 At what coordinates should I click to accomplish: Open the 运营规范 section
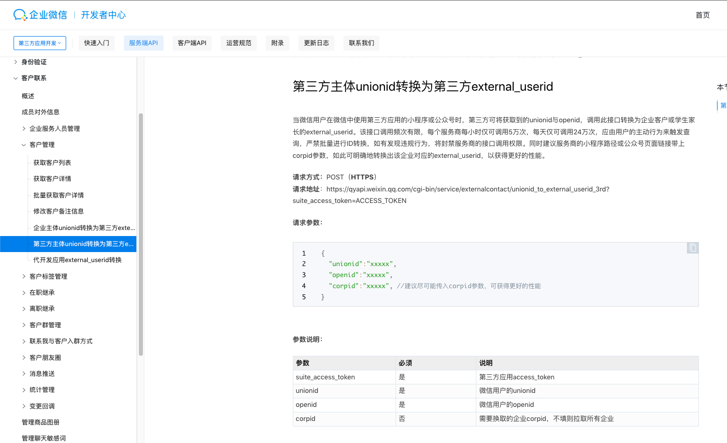[x=239, y=43]
